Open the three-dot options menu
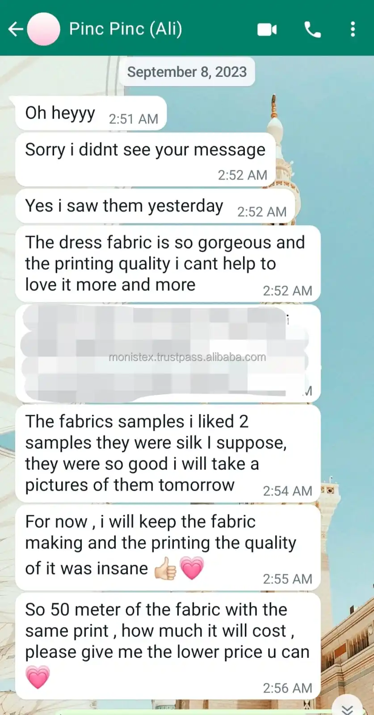Screen dimensions: 374x715 click(x=353, y=29)
